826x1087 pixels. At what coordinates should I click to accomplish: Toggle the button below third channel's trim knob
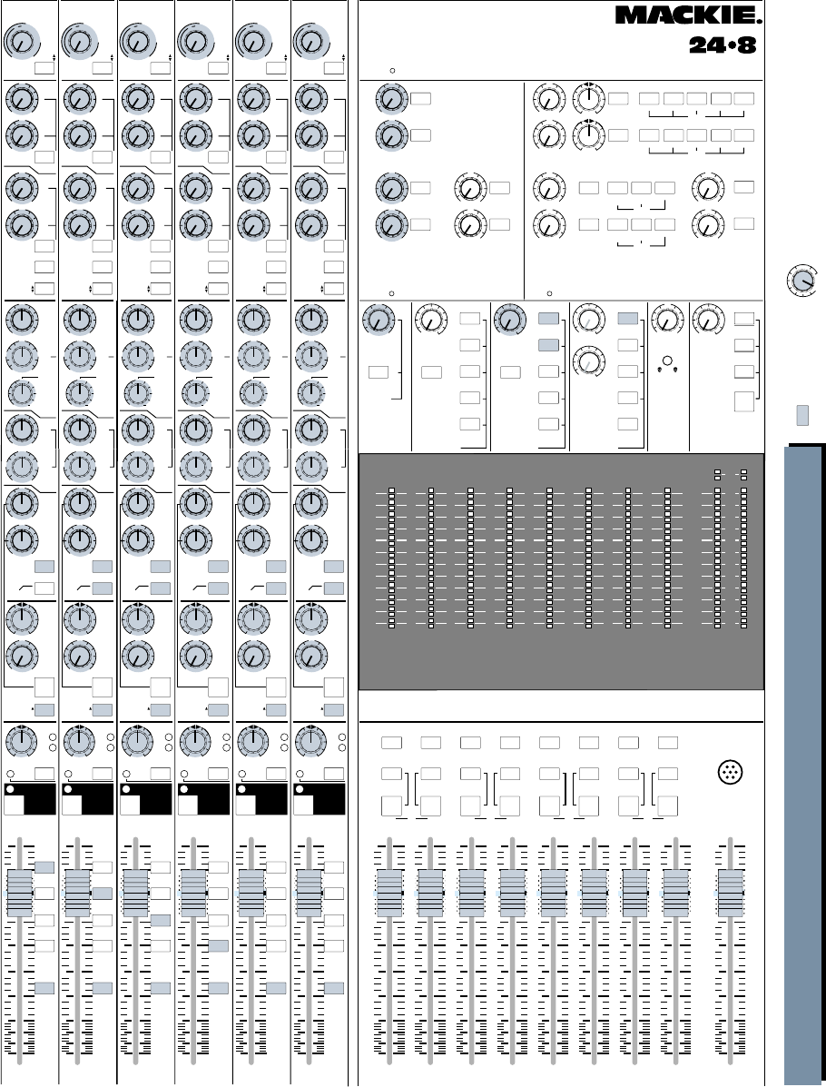160,68
